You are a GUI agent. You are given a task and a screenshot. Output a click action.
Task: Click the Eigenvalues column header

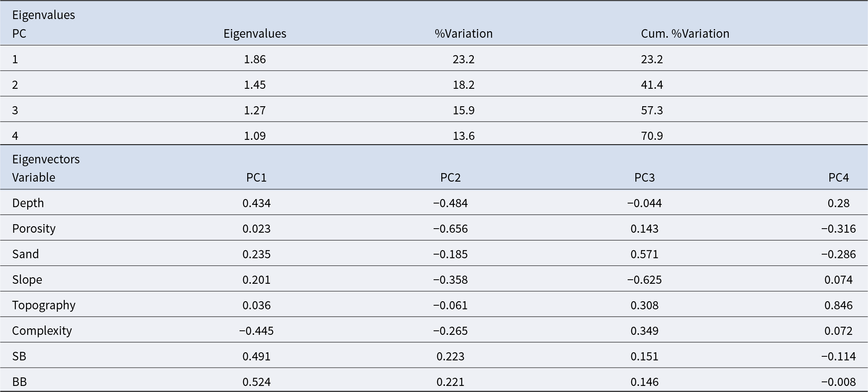255,34
